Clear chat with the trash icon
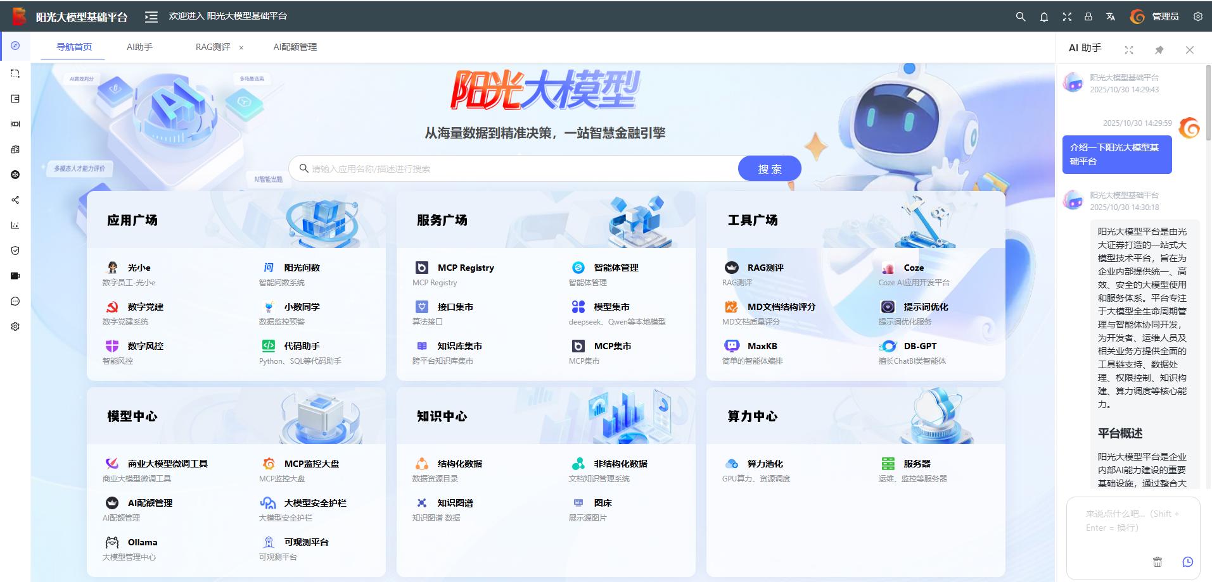1212x582 pixels. coord(1158,562)
